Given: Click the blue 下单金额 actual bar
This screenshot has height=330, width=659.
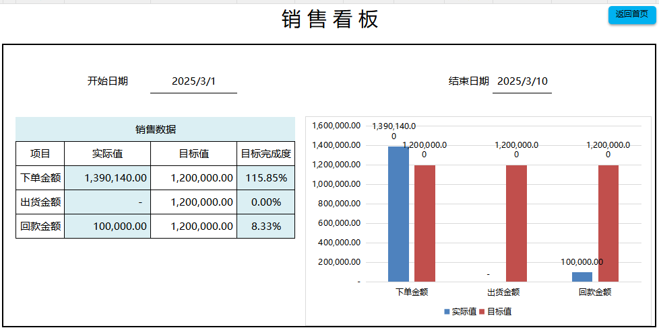Looking at the screenshot, I should click(x=398, y=214).
